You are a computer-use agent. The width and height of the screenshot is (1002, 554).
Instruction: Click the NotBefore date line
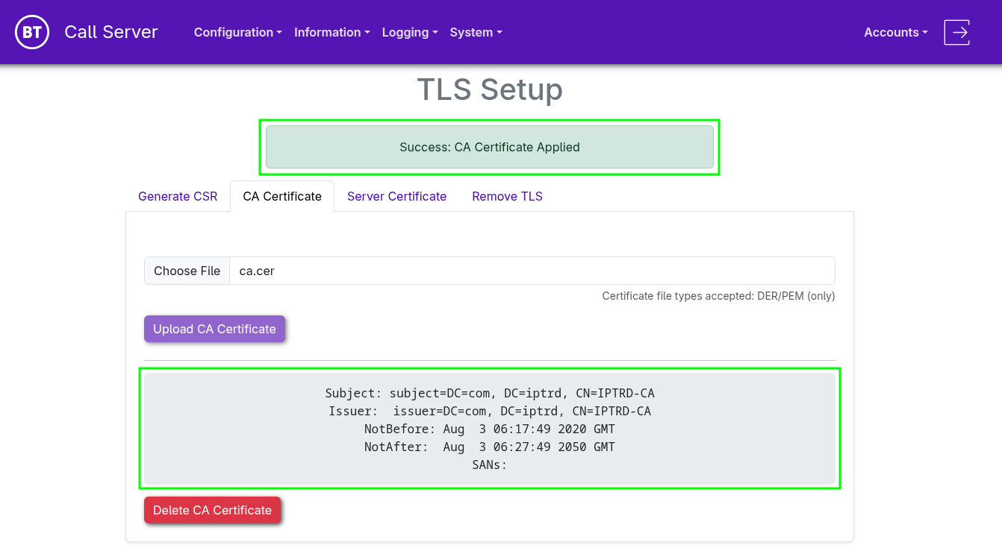[490, 429]
